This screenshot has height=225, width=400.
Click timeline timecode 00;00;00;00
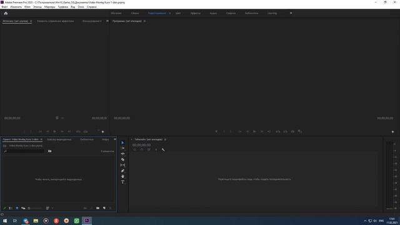tap(142, 145)
